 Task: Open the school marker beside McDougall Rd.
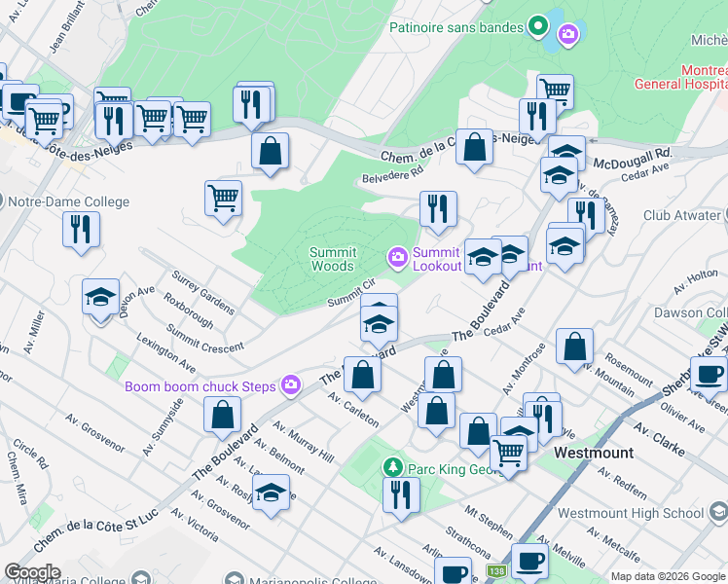pyautogui.click(x=566, y=148)
